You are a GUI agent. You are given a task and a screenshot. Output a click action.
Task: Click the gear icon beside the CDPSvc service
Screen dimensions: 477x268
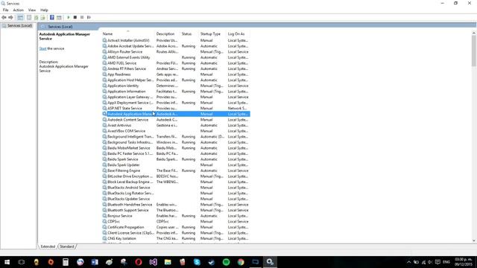coord(104,222)
